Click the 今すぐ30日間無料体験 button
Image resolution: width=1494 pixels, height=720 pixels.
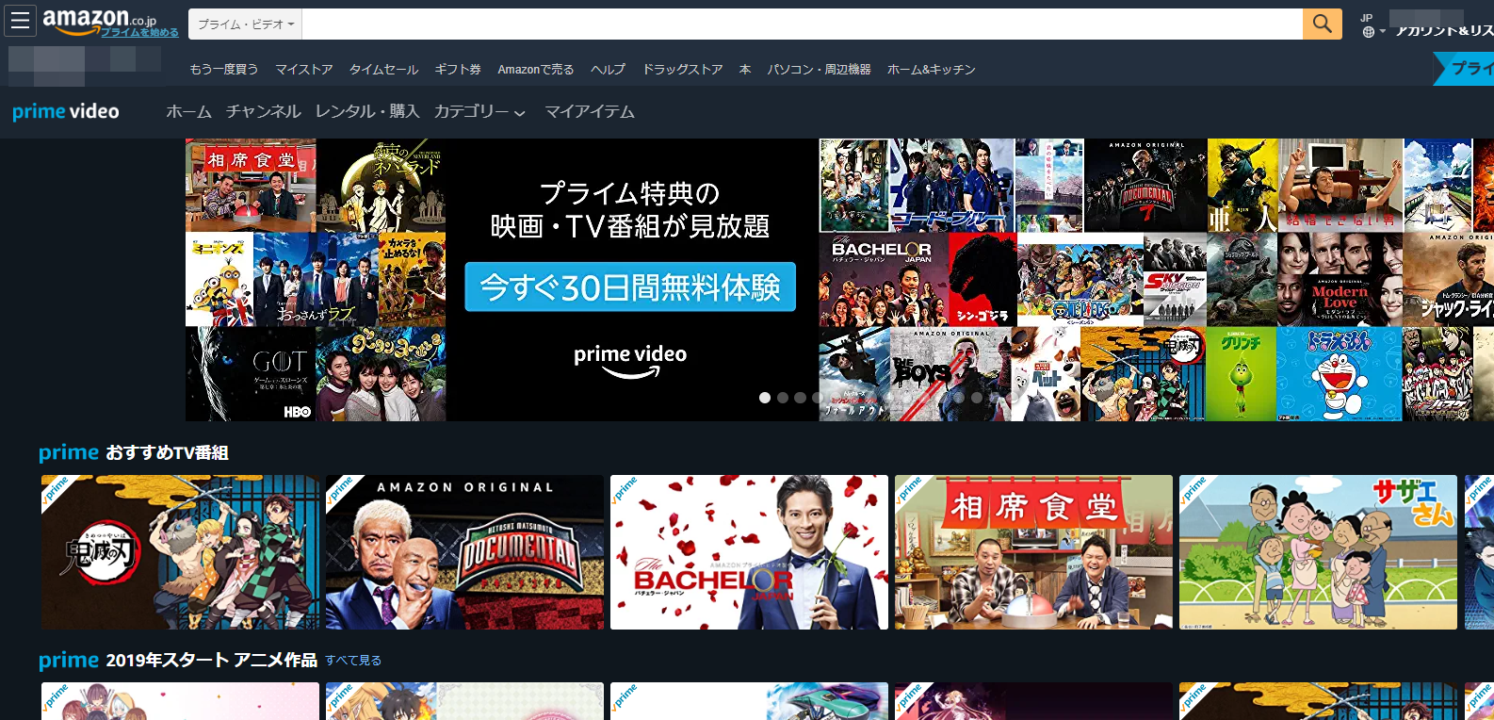(630, 286)
